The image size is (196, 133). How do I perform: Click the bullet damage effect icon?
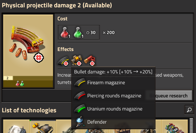pyautogui.click(x=63, y=61)
